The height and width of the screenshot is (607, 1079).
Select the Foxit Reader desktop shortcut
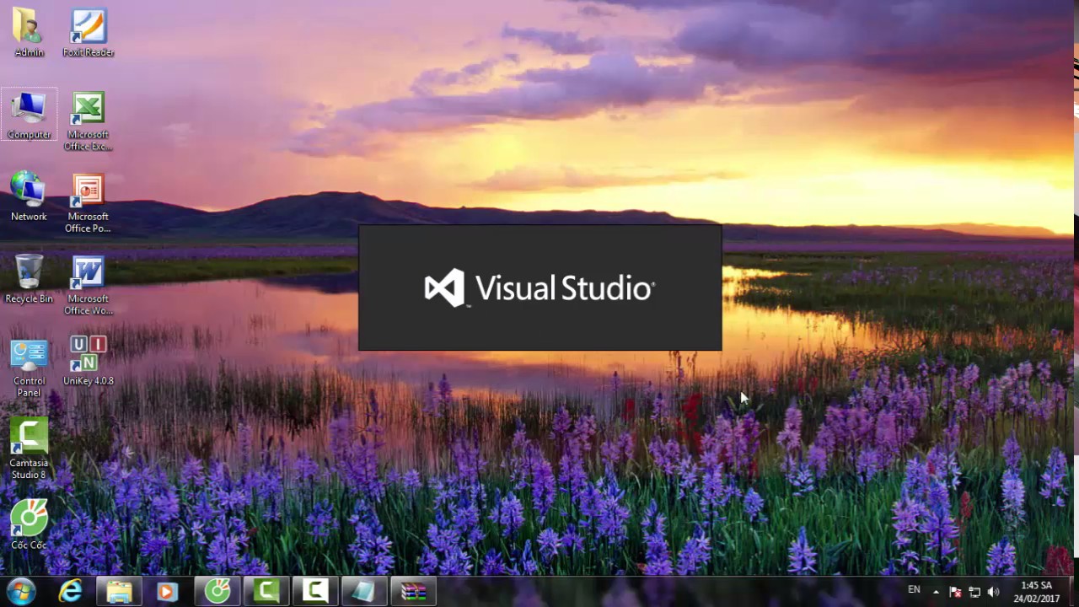click(88, 32)
